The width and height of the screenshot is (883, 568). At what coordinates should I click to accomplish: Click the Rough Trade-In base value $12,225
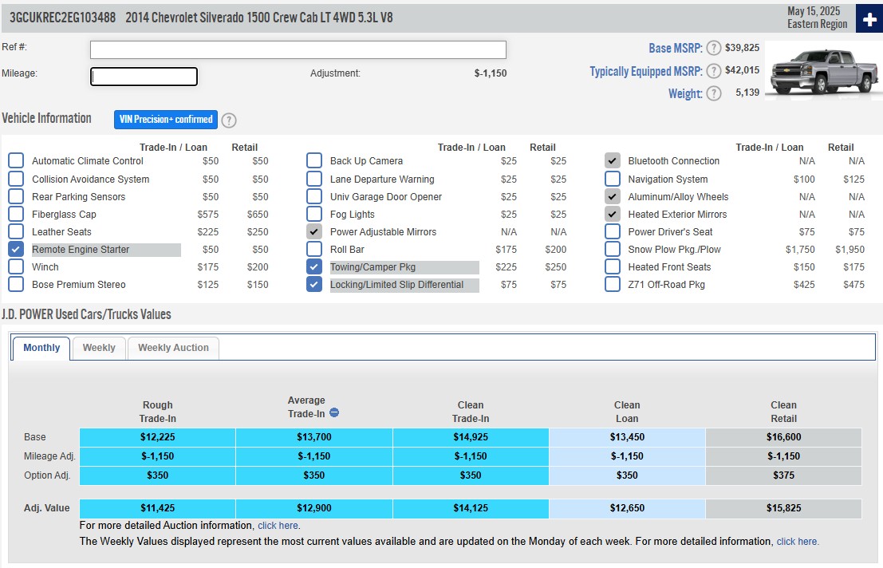click(x=158, y=437)
